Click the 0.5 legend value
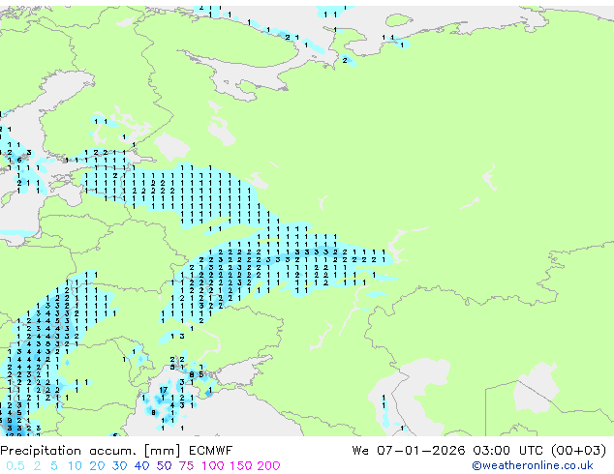 15,466
